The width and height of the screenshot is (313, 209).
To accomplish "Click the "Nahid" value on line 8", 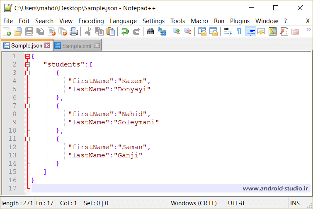I will 132,114.
